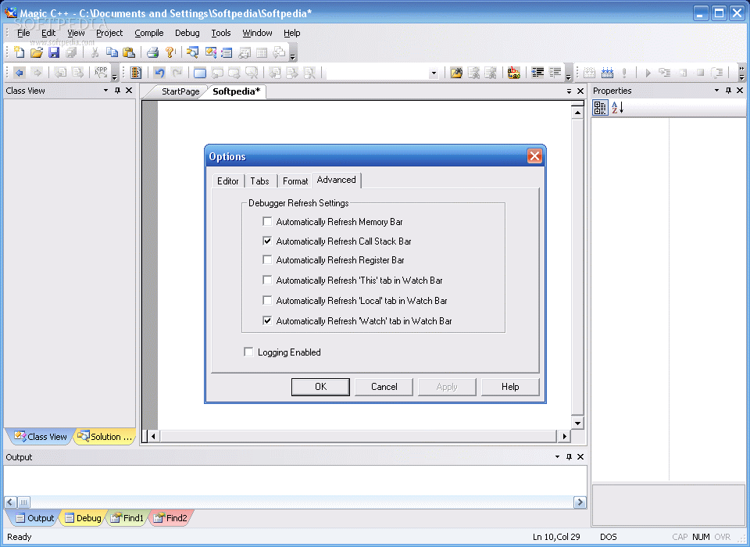Open Output panel dropdown arrow
This screenshot has height=547, width=750.
coord(557,456)
